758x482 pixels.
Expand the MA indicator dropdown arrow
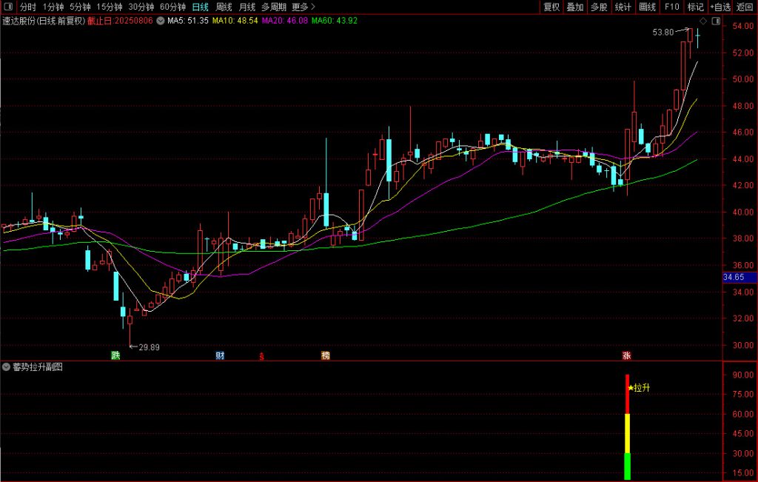(161, 21)
